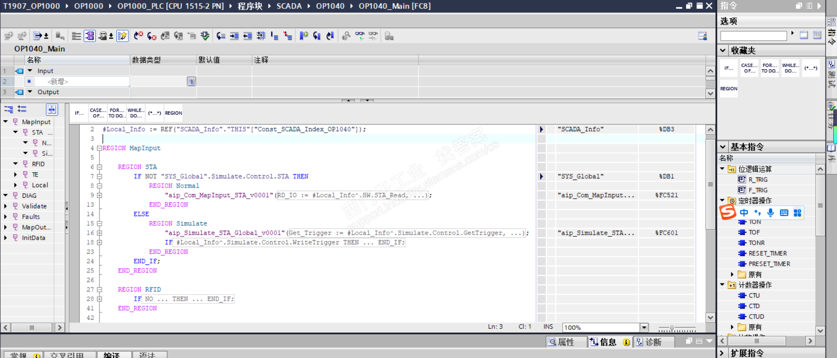Toggle the highlighted block interface toolbar button
Screen dimensions: 837x358
90,36
